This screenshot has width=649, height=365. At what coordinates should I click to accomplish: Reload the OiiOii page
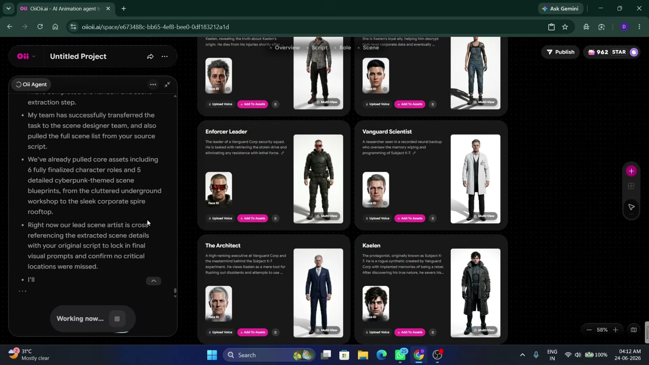40,27
